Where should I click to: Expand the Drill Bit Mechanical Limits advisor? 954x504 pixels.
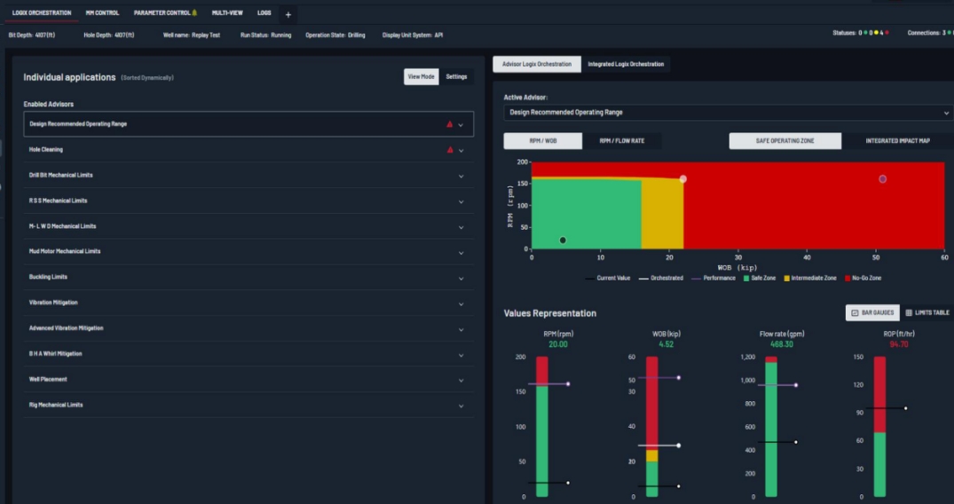pos(461,176)
